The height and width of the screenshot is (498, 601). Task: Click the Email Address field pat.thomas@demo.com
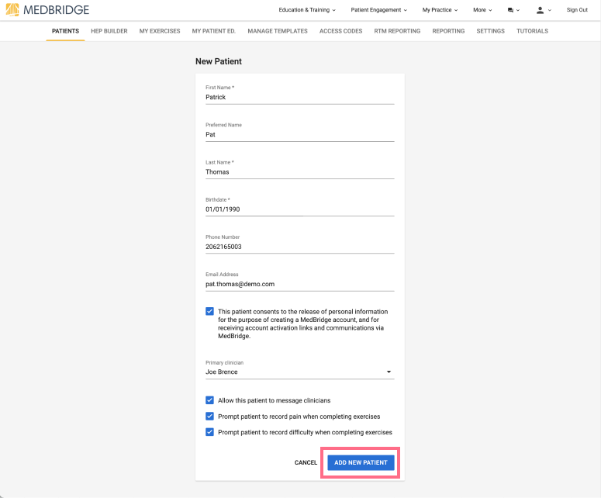pos(300,284)
